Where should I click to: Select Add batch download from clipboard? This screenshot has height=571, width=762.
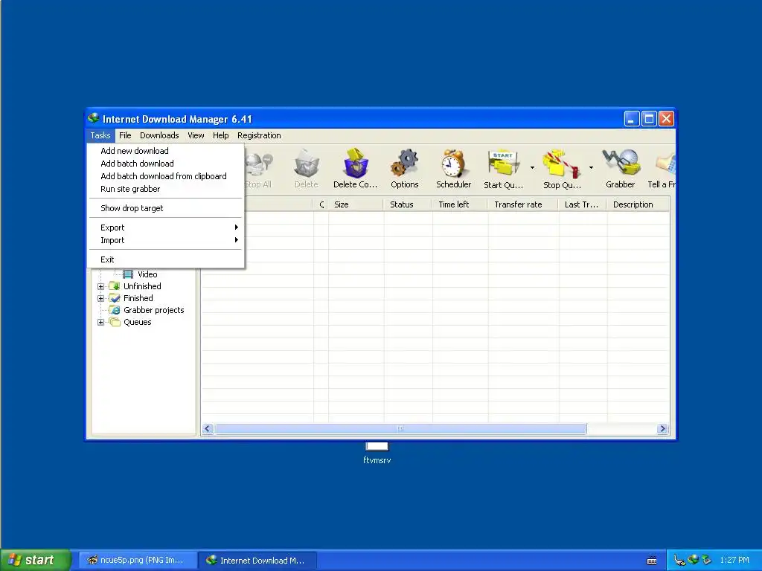[x=165, y=175]
